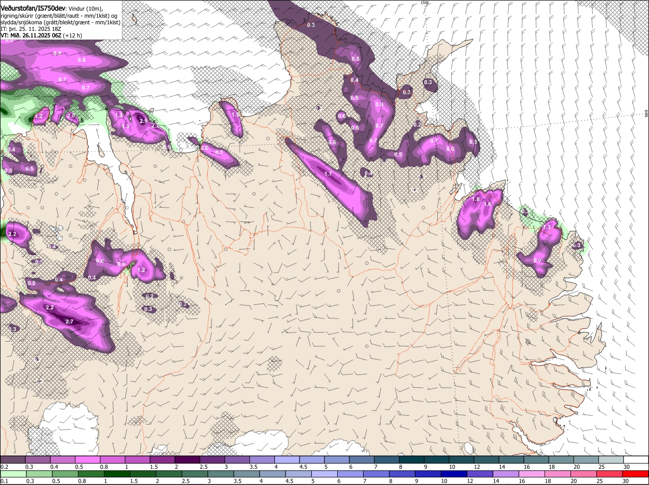
Task: Pick the bright pink swatch labeled 0.5 in the upper legend
Action: point(87,460)
